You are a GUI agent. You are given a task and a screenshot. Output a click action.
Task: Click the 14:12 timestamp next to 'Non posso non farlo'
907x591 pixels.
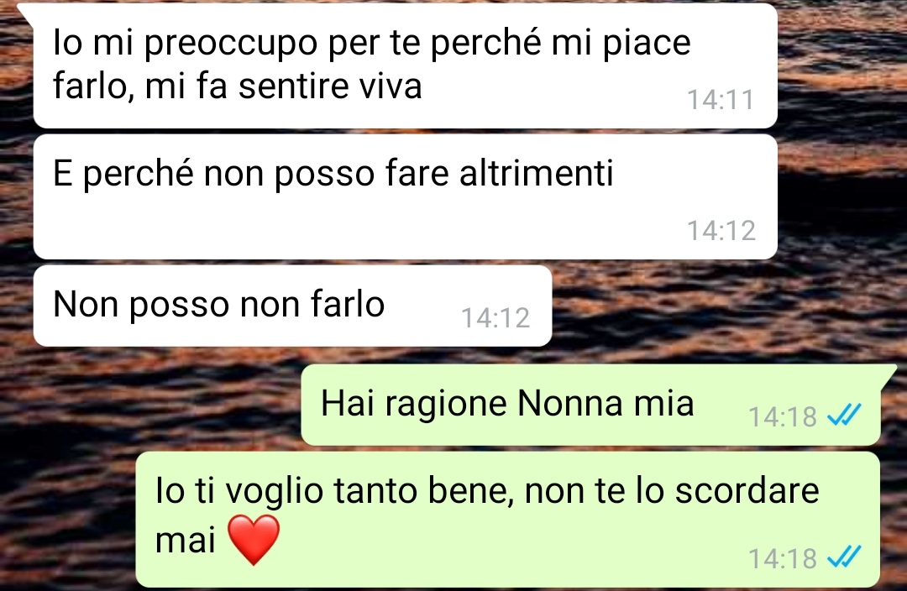(495, 318)
